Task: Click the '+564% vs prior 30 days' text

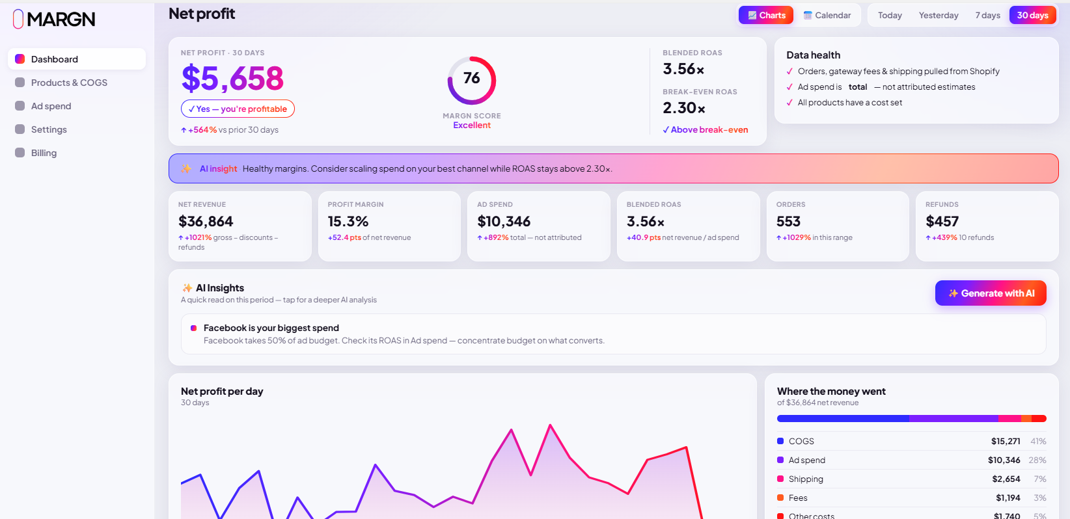Action: pyautogui.click(x=230, y=130)
